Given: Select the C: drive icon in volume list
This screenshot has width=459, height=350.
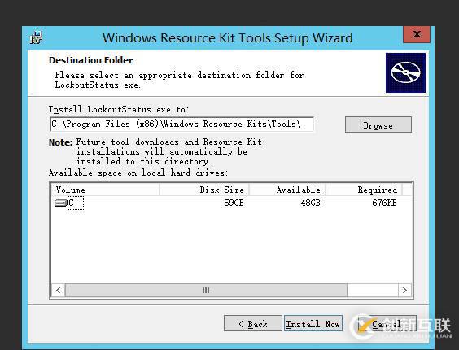Looking at the screenshot, I should pyautogui.click(x=60, y=203).
